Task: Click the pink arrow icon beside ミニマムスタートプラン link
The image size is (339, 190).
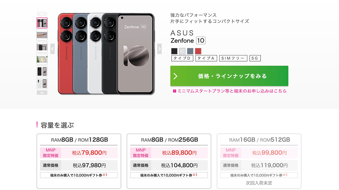Action: tap(175, 91)
